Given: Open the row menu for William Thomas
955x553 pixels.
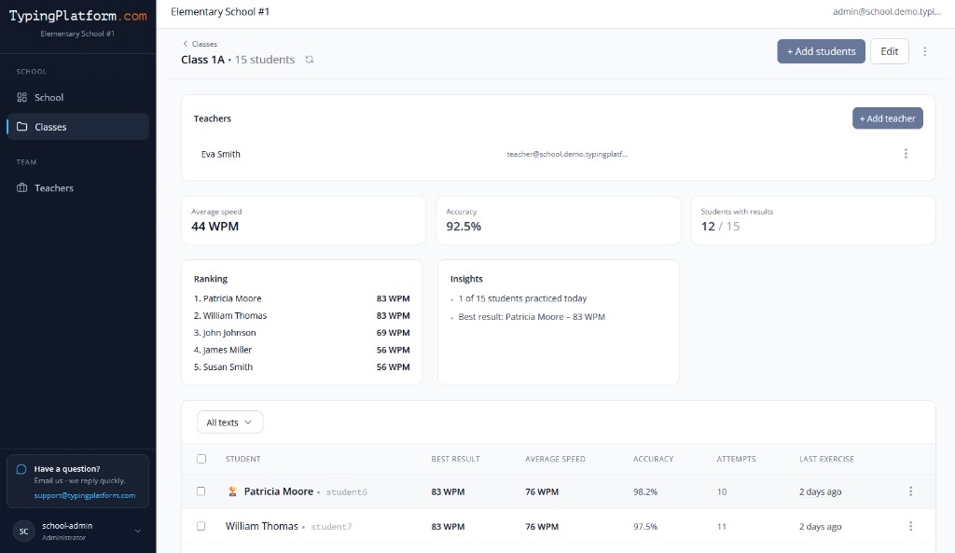Looking at the screenshot, I should click(x=910, y=526).
